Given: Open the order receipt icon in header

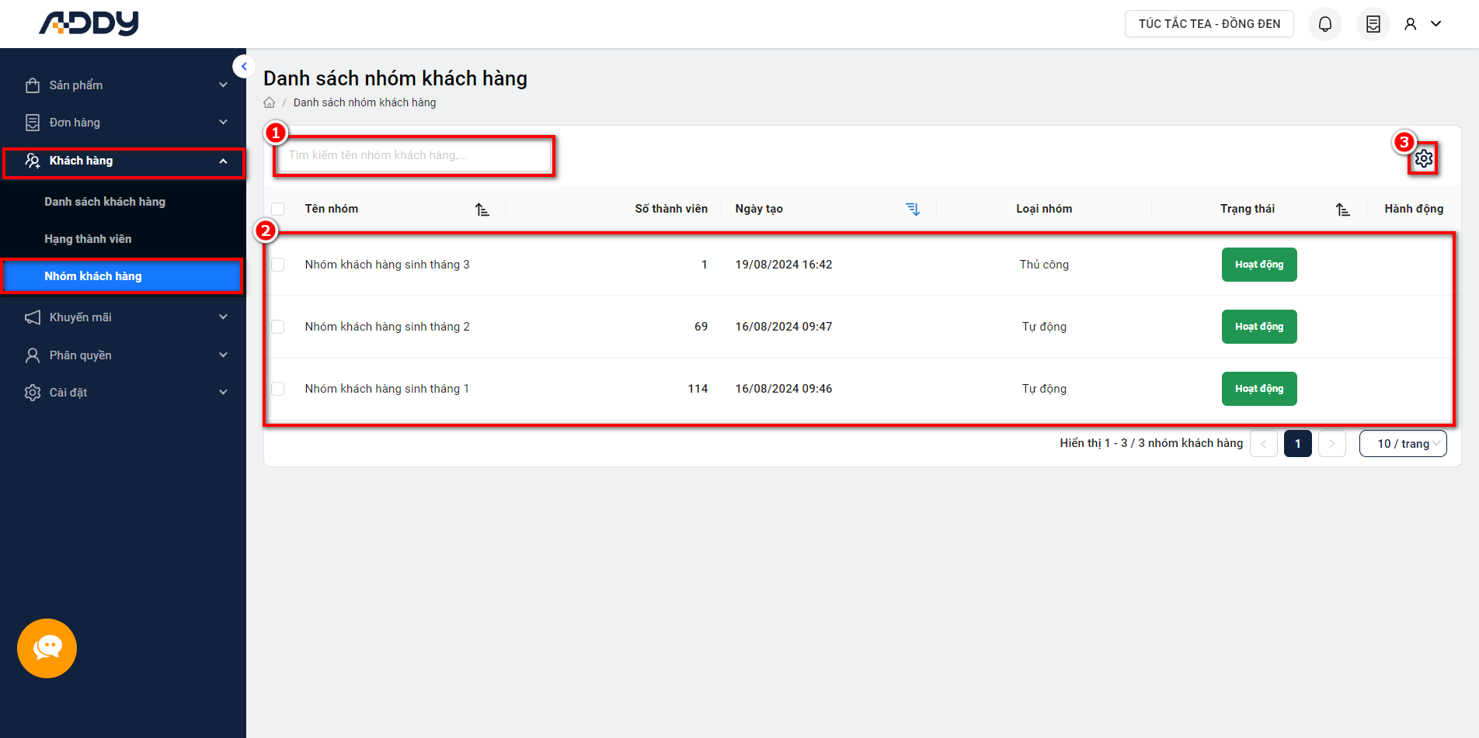Looking at the screenshot, I should (x=1373, y=24).
